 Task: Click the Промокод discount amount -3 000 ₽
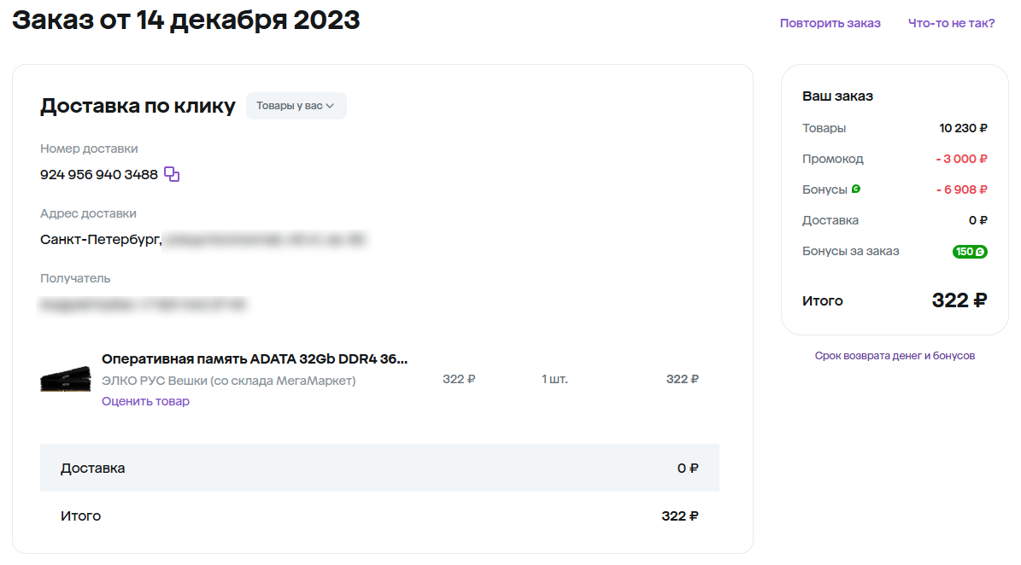(961, 159)
